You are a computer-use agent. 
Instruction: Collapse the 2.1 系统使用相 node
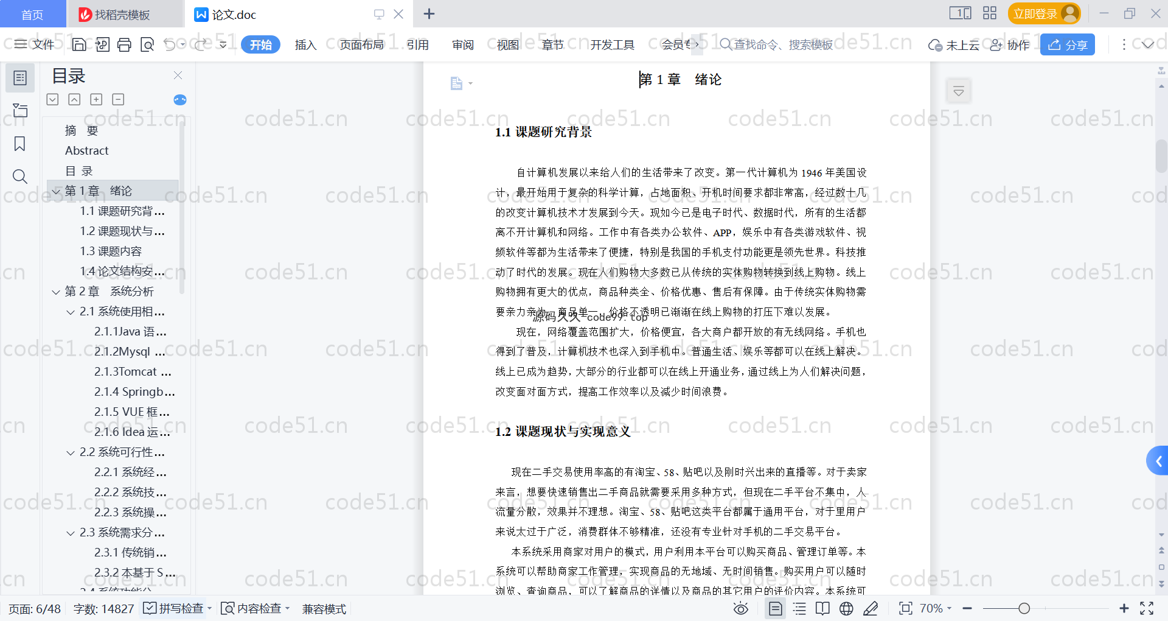coord(71,312)
